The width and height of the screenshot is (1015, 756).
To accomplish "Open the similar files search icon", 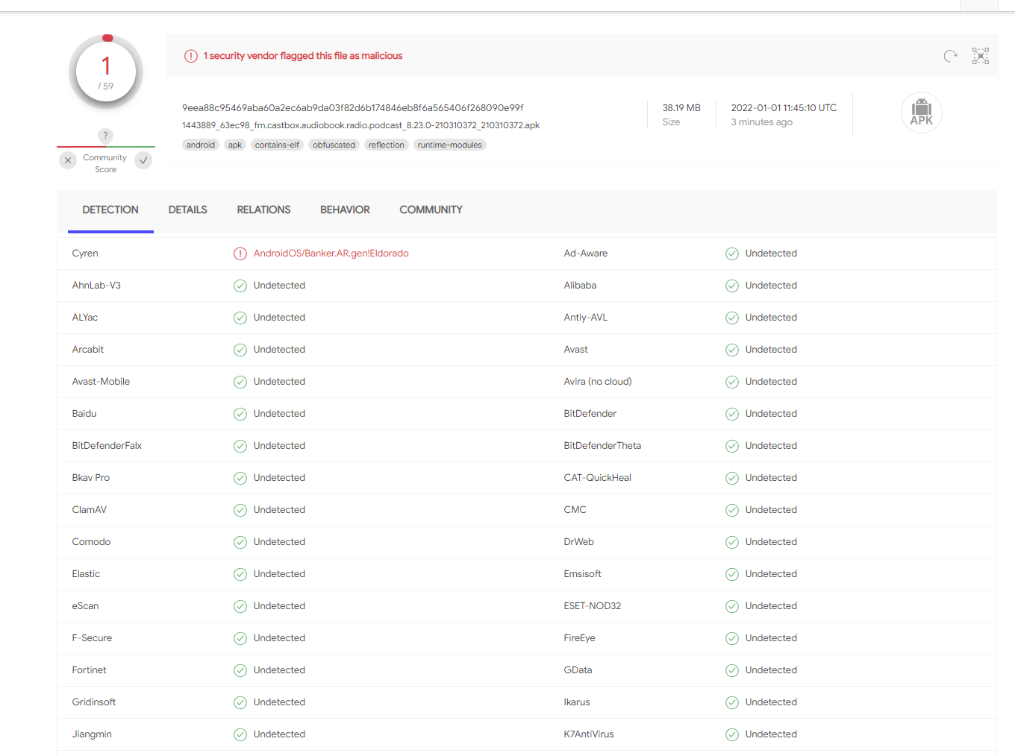I will [980, 56].
